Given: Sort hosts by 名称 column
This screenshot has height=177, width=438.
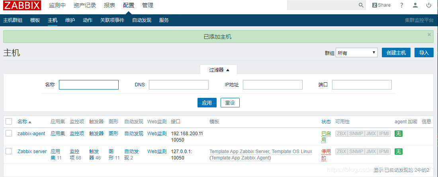Looking at the screenshot, I should (24, 122).
